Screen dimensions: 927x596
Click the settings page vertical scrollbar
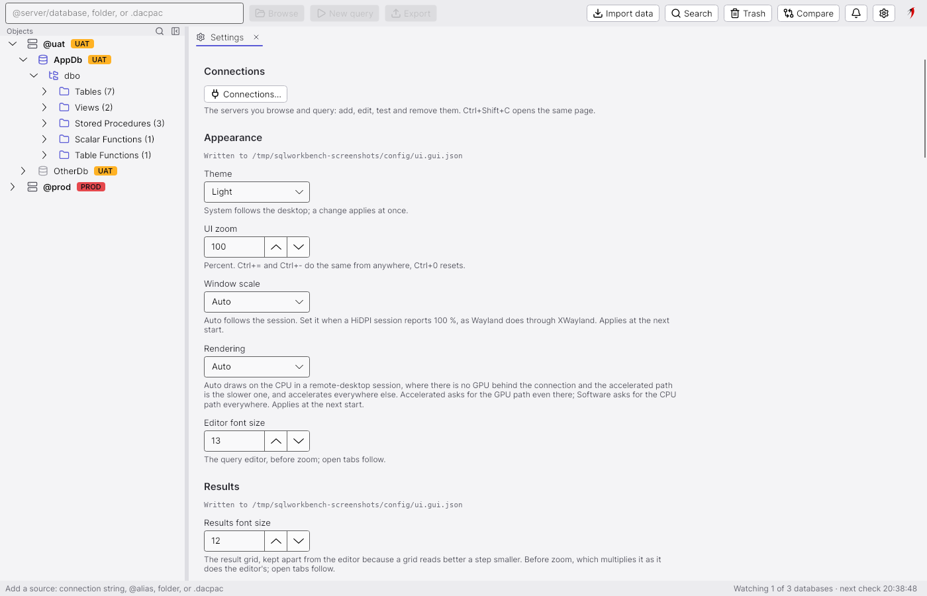(x=924, y=109)
